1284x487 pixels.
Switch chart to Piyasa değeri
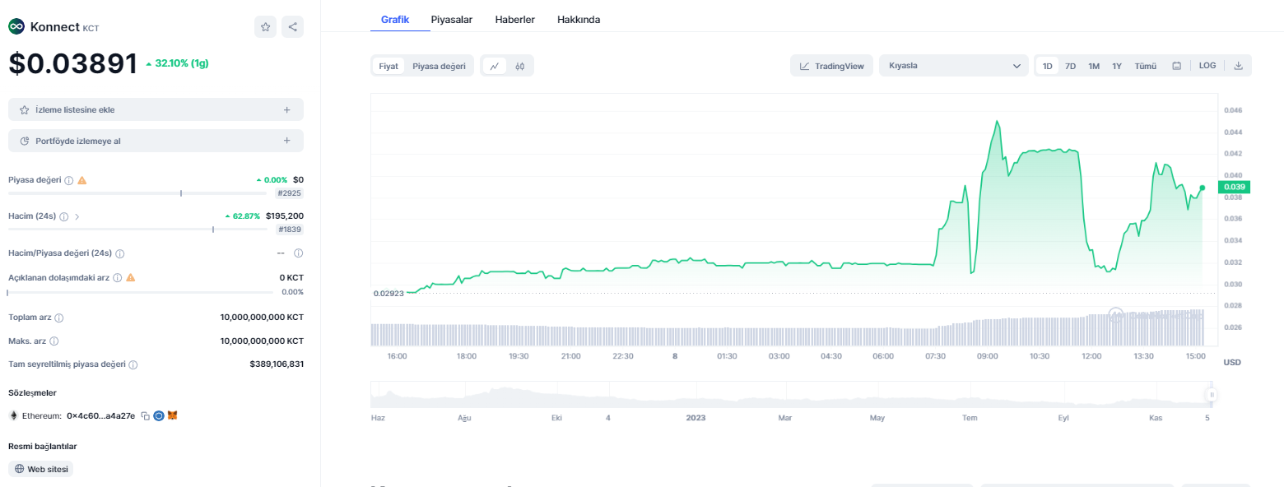click(x=439, y=66)
